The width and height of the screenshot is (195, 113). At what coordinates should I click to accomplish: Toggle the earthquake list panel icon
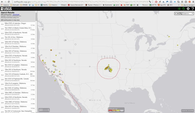point(179,9)
